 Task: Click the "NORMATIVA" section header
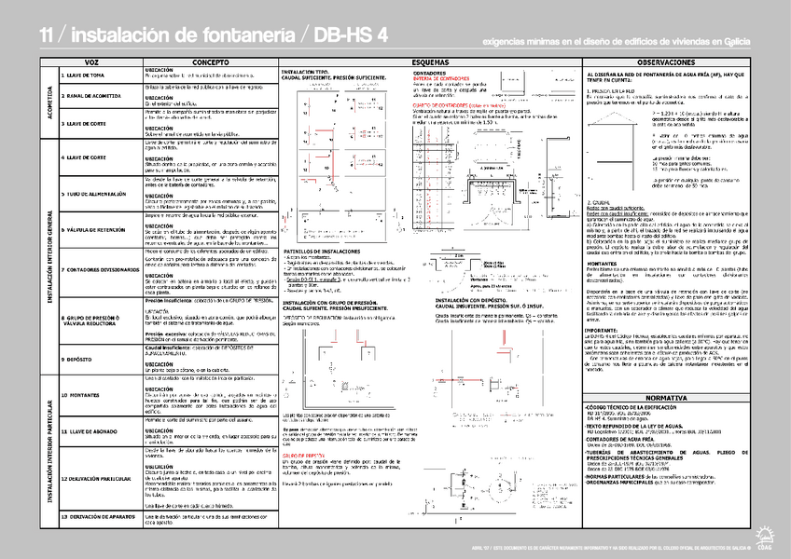(666, 398)
